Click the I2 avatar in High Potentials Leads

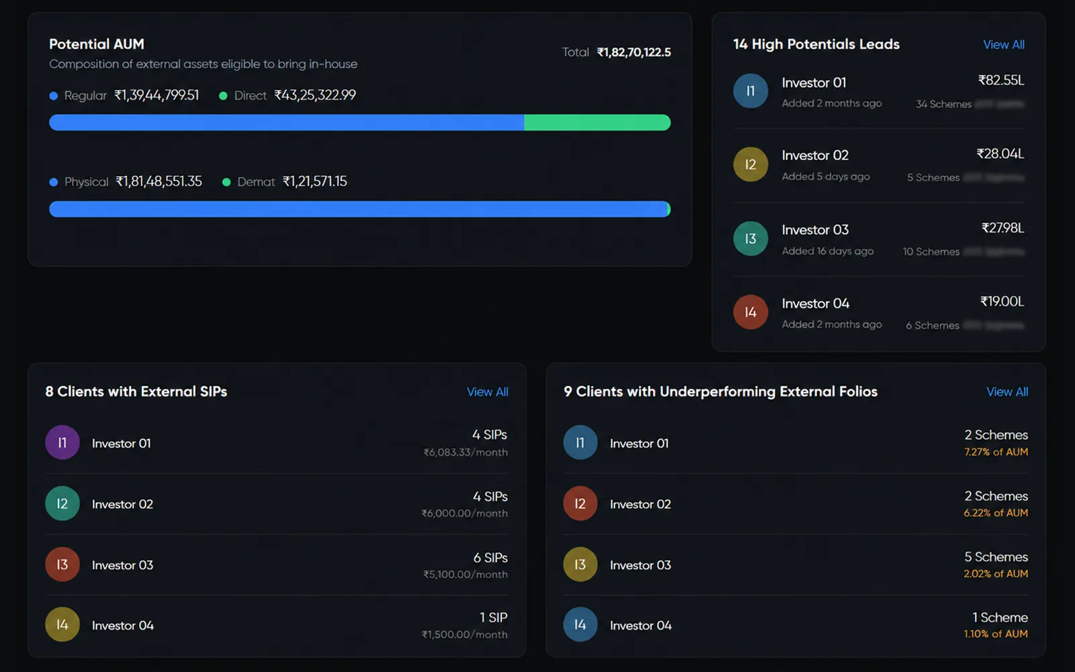[x=750, y=165]
